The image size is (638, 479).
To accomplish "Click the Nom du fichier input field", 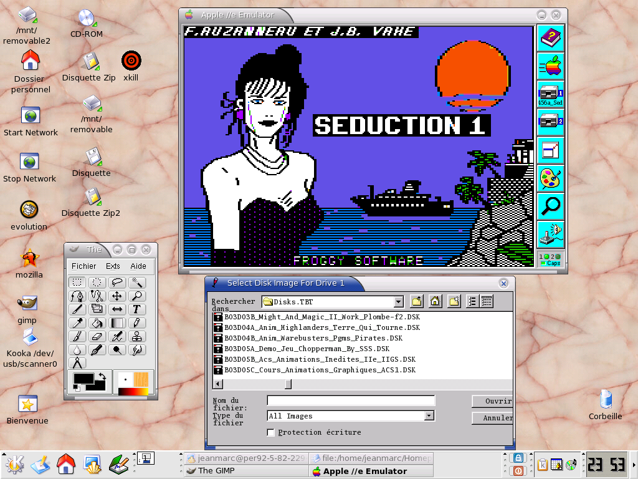I will coord(351,400).
